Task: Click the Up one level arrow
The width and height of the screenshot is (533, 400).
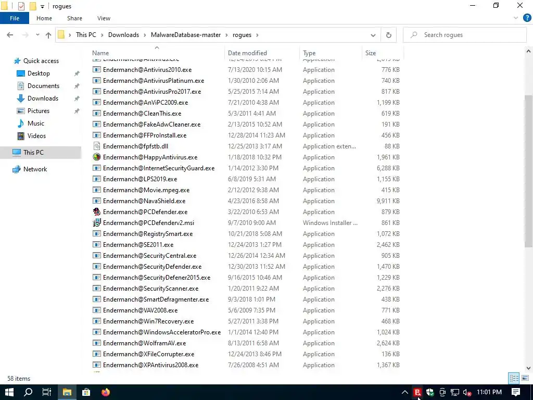Action: [x=48, y=35]
